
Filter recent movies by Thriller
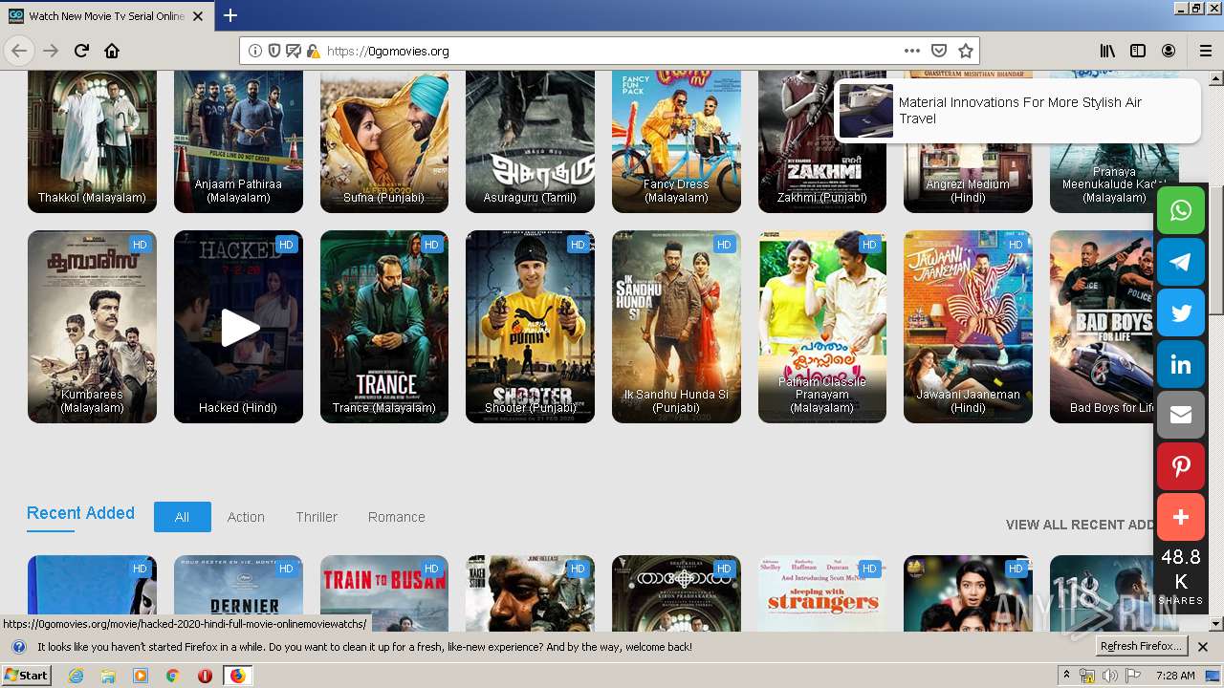tap(317, 517)
